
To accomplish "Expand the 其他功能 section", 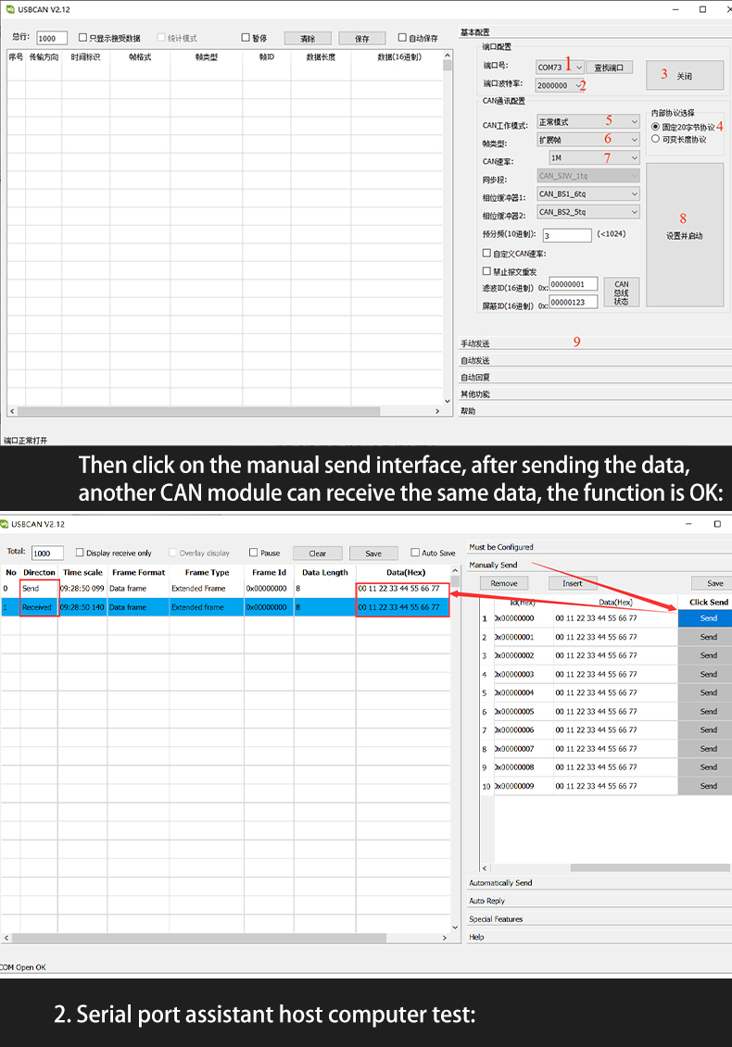I will point(595,394).
